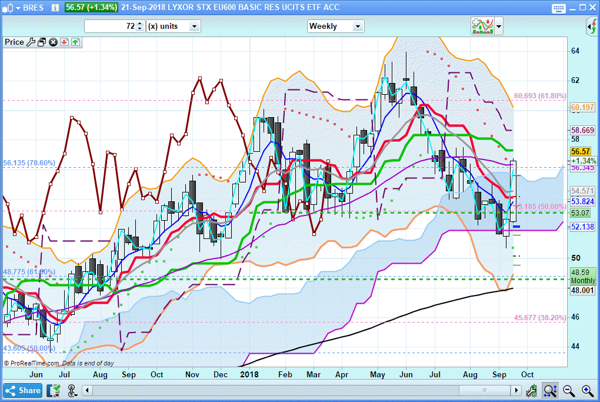Open the notebook checklist icon
Viewport: 600px width, 402px height.
[54, 390]
